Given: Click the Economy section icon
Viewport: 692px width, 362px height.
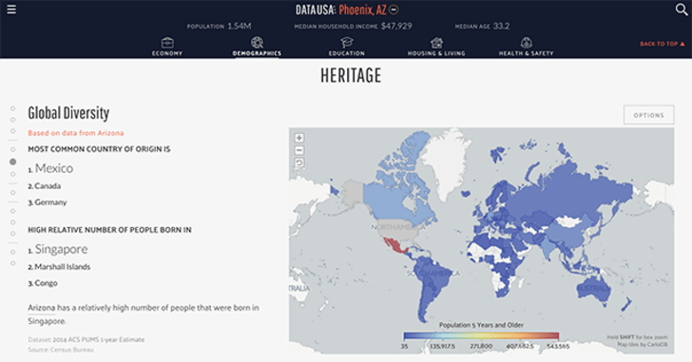Looking at the screenshot, I should click(x=167, y=43).
